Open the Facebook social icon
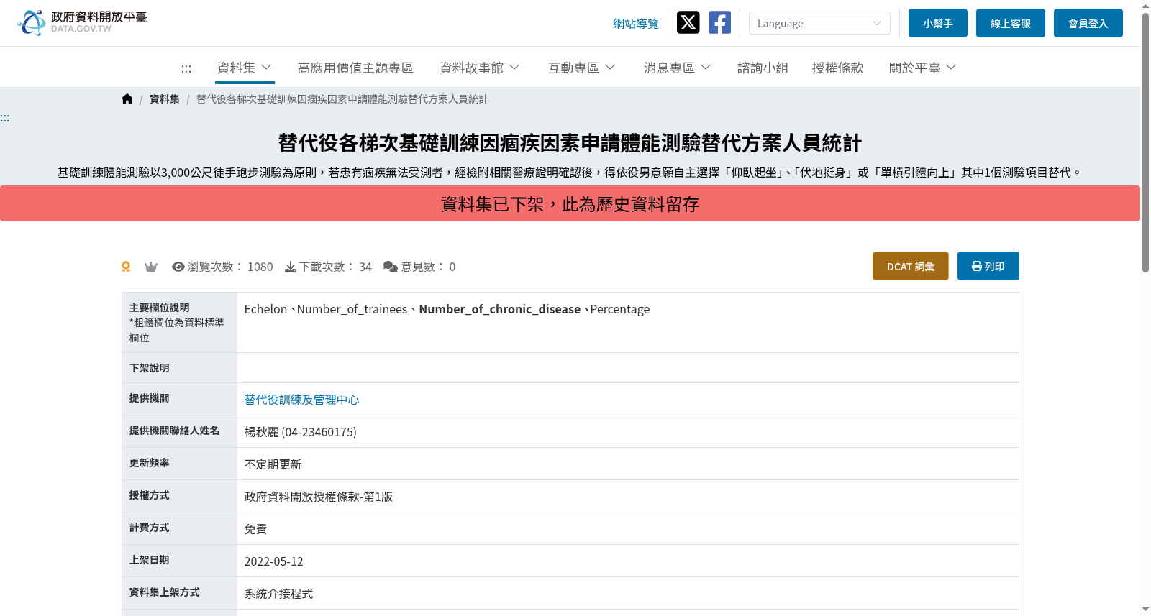This screenshot has width=1151, height=616. click(719, 22)
